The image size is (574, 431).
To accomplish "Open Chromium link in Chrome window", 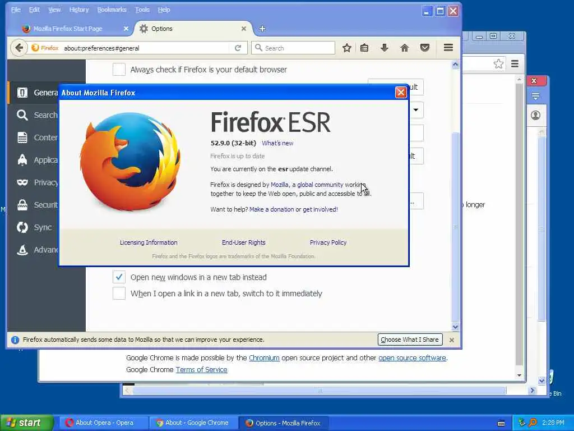I will tap(264, 357).
